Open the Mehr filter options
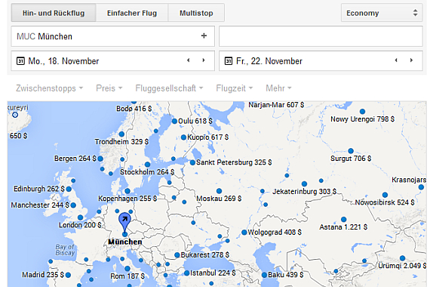Image resolution: width=430 pixels, height=287 pixels. [x=278, y=88]
